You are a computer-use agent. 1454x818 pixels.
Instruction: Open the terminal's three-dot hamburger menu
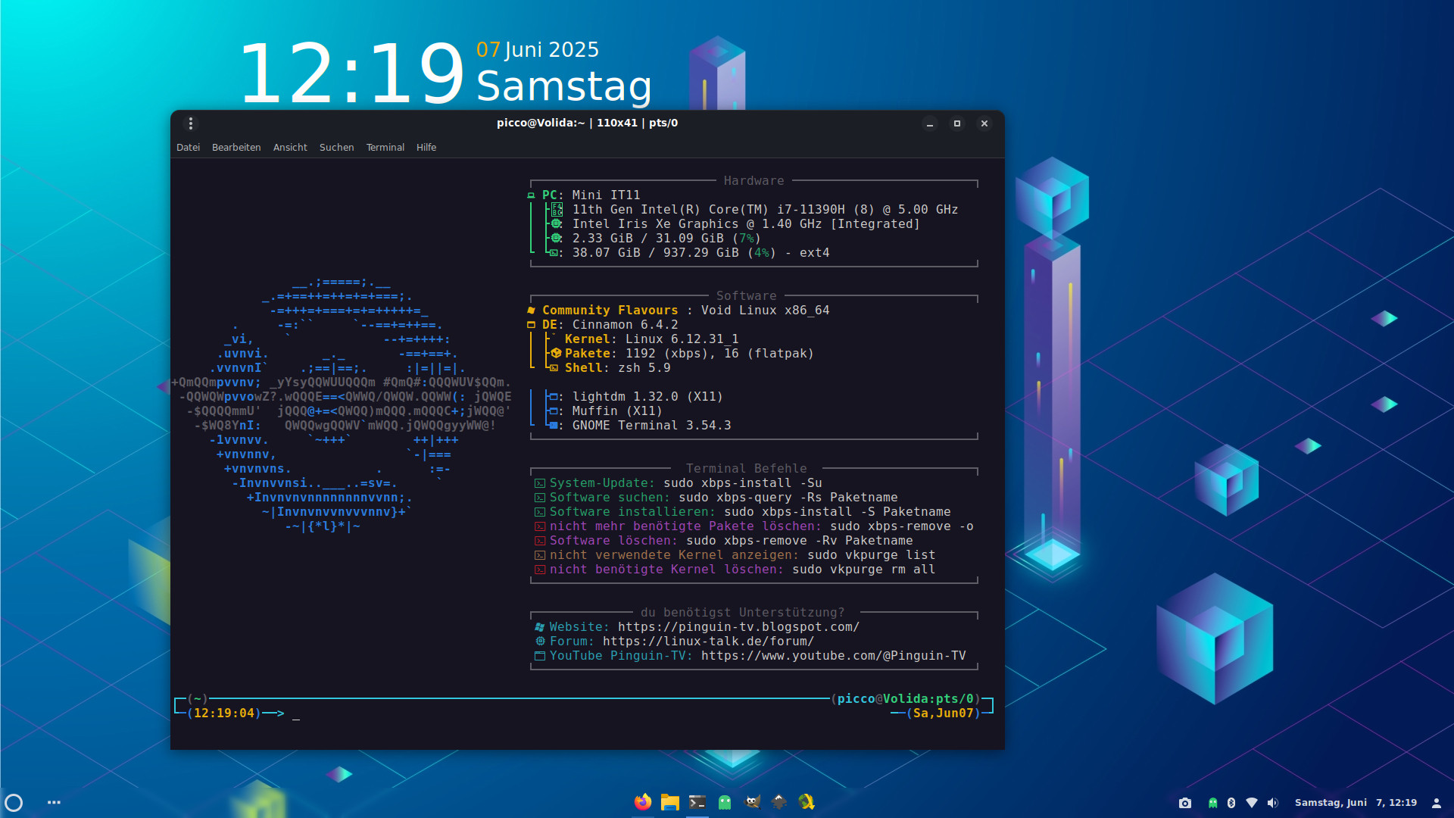pyautogui.click(x=191, y=123)
